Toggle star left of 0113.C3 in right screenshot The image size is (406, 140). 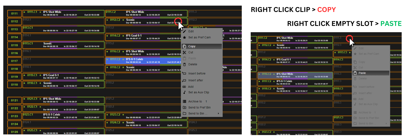(335, 52)
